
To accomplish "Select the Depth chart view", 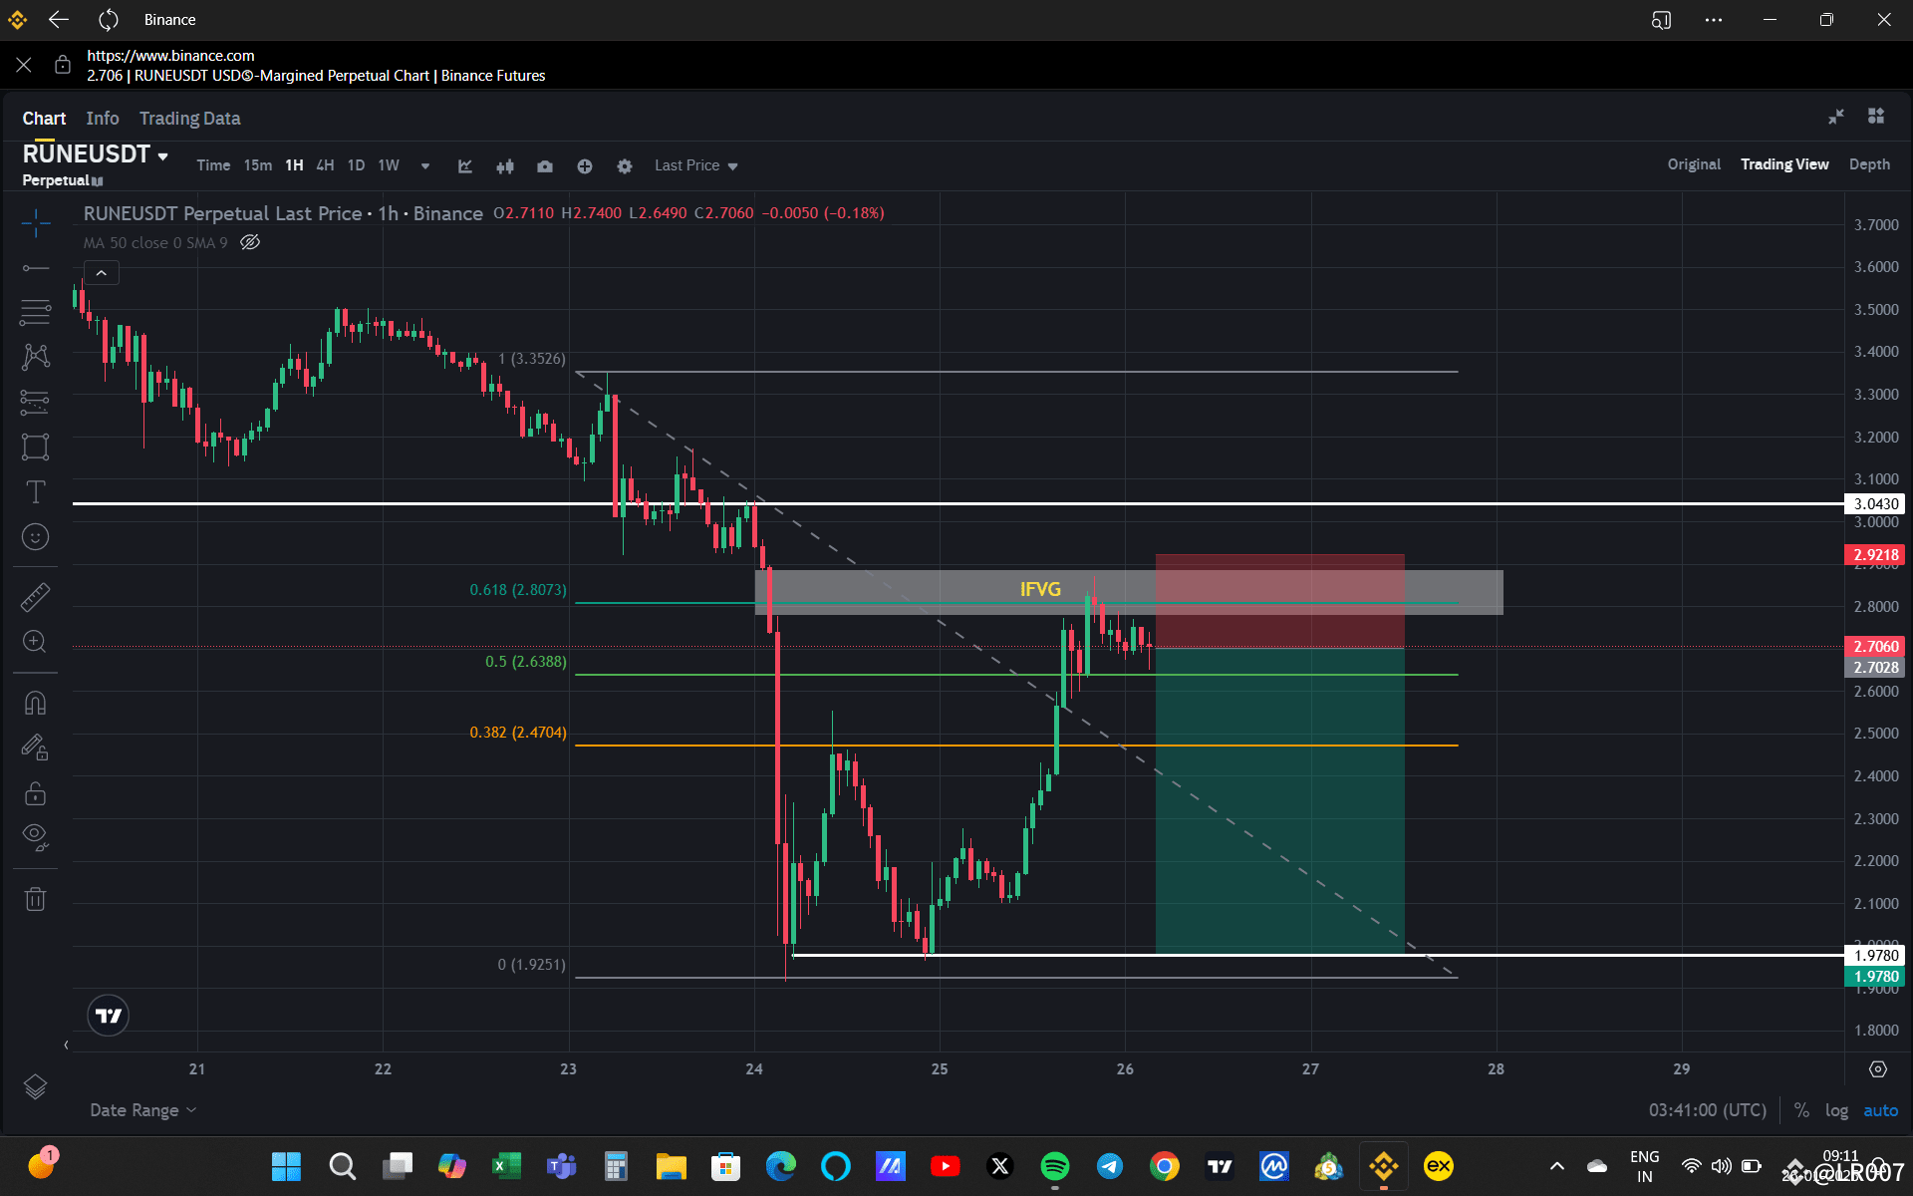I will point(1869,164).
